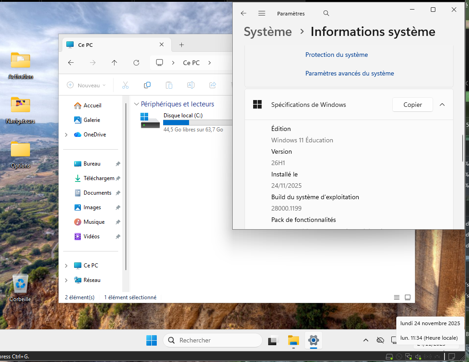Go up one level with the up arrow
This screenshot has width=469, height=362.
pos(115,63)
